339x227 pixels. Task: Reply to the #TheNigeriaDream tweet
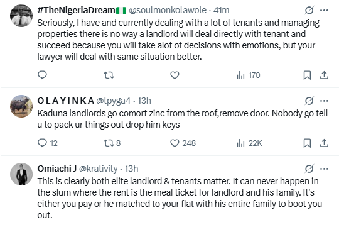43,75
